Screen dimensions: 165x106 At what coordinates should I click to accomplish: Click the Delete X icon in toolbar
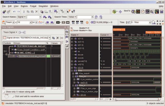click(37, 11)
